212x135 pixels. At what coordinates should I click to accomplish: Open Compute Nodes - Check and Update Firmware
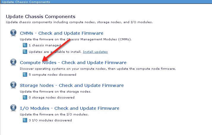pos(73,63)
